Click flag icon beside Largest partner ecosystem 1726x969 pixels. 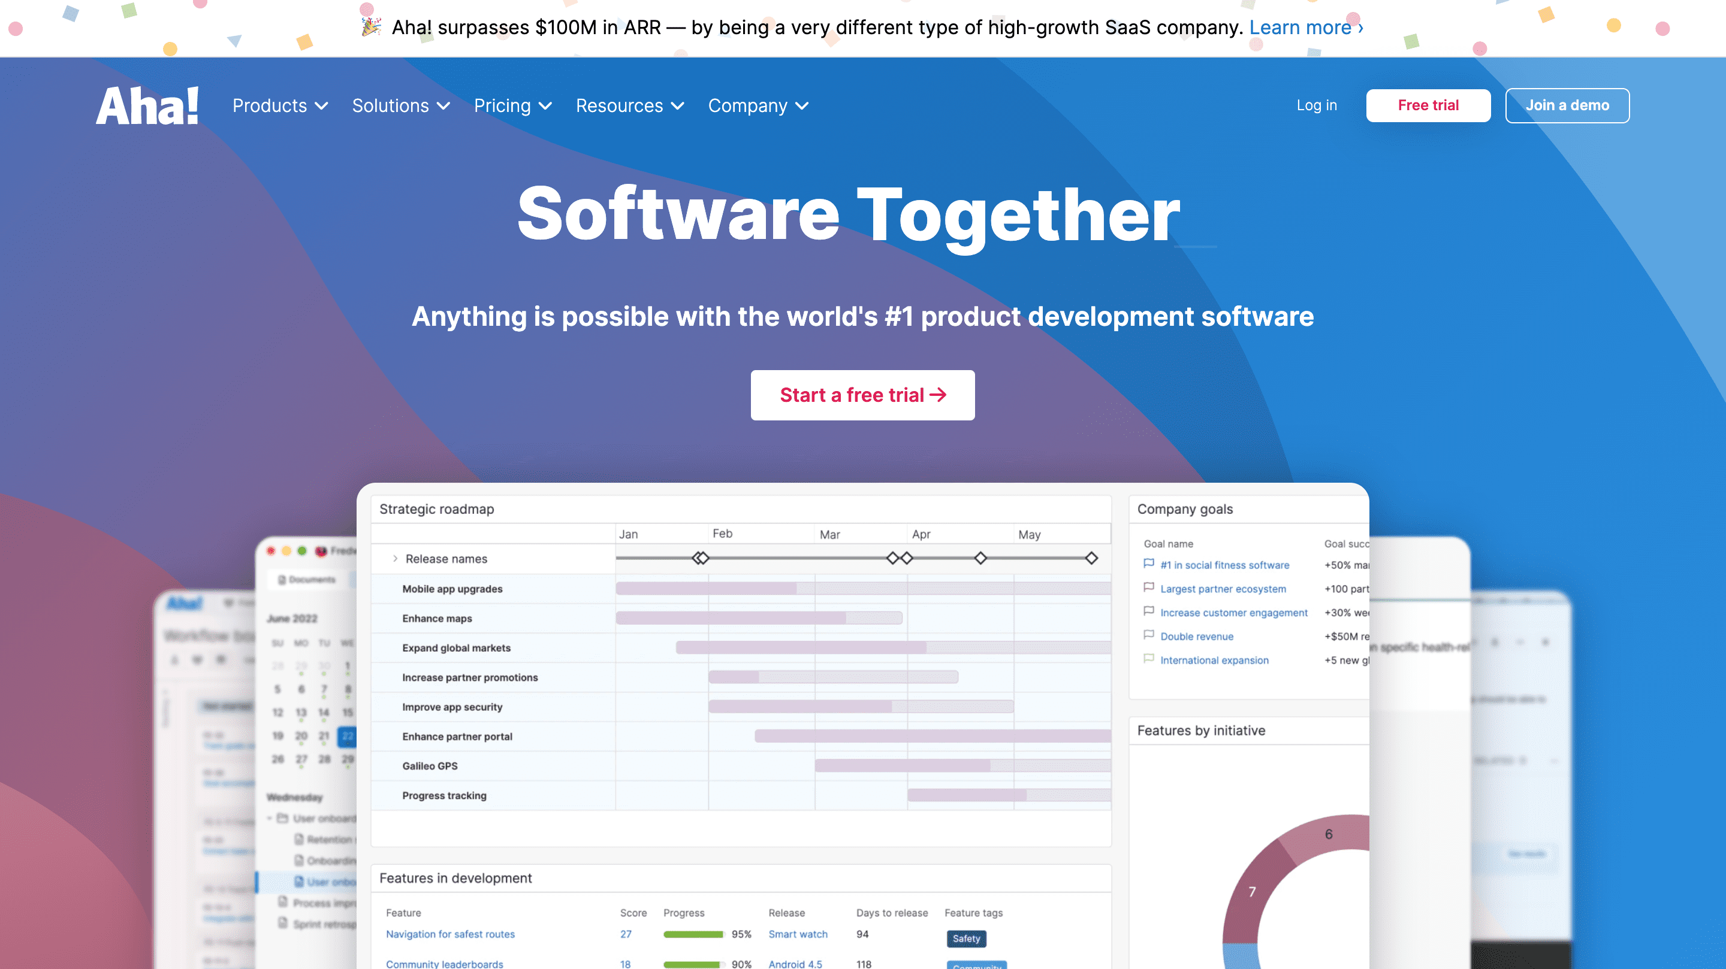[x=1148, y=588]
